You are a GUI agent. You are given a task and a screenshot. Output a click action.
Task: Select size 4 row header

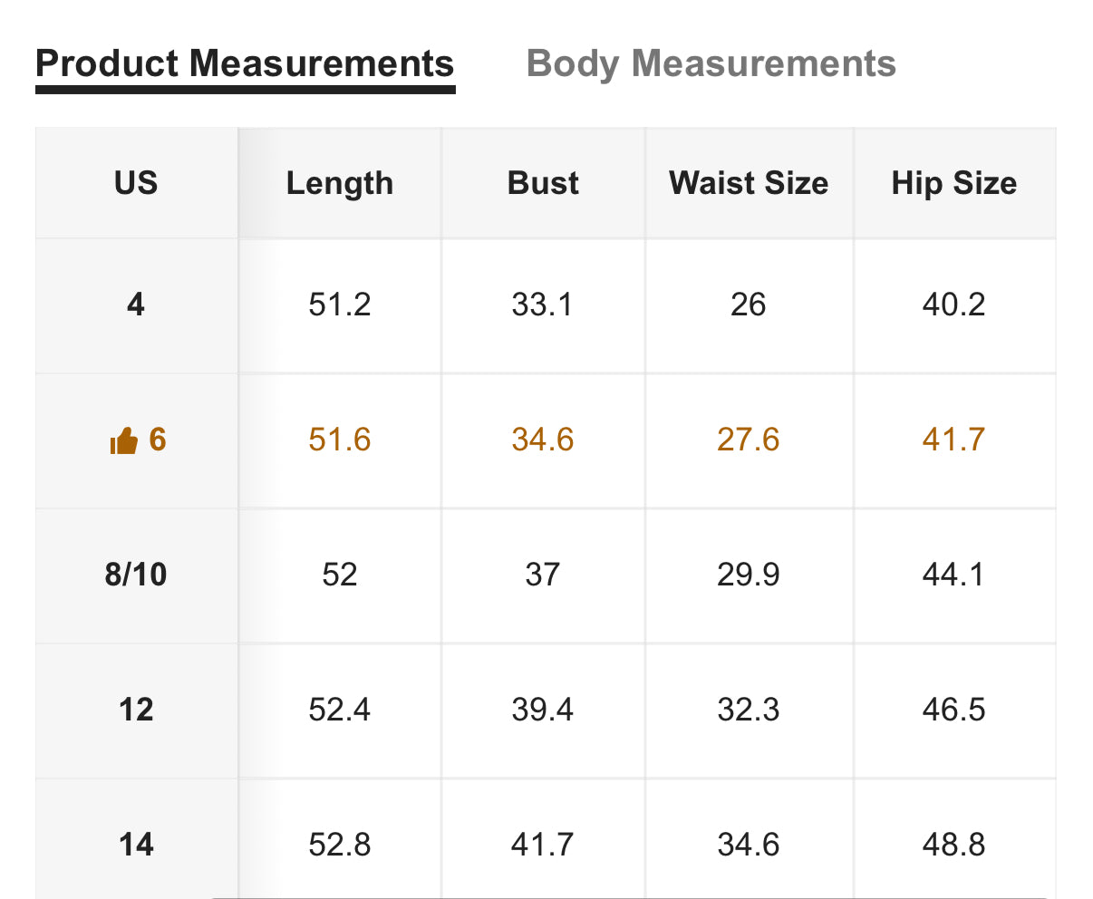[136, 304]
